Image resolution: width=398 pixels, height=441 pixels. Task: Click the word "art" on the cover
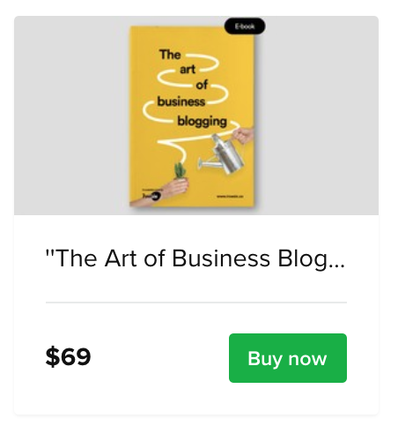point(188,70)
